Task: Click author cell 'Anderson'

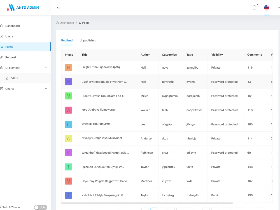Action: [147, 139]
